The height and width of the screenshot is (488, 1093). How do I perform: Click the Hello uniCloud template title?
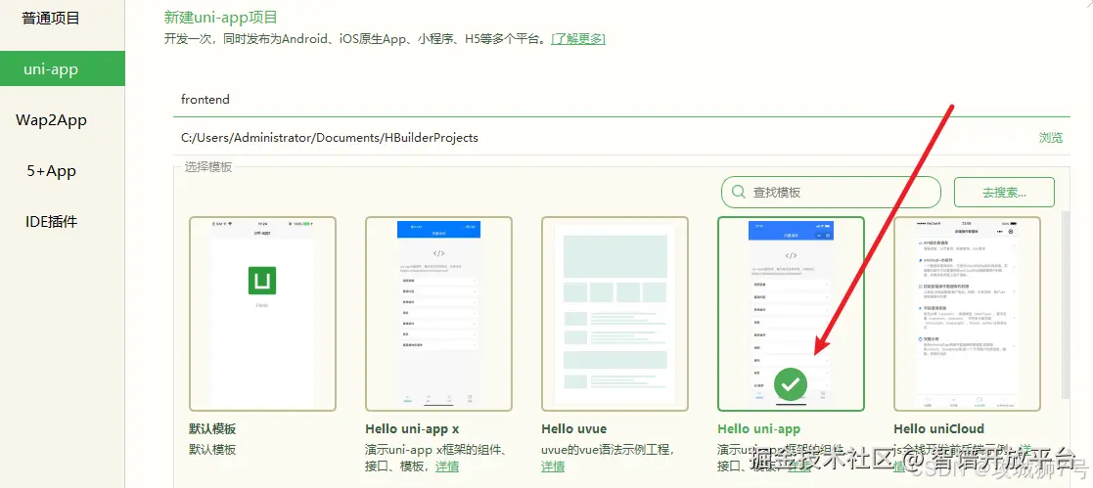[939, 428]
